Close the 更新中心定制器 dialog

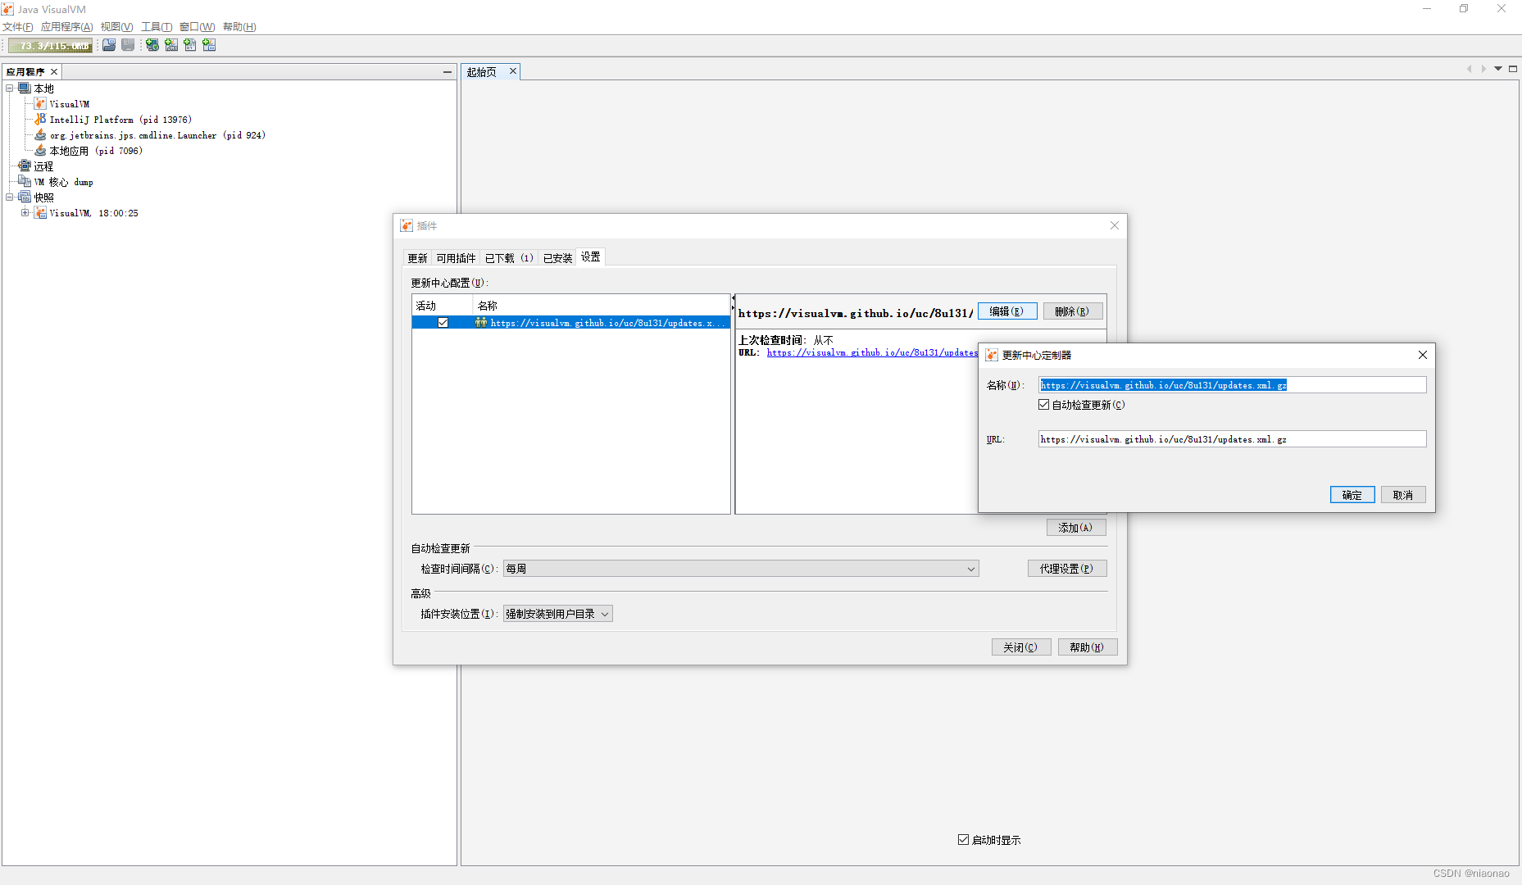click(1423, 355)
